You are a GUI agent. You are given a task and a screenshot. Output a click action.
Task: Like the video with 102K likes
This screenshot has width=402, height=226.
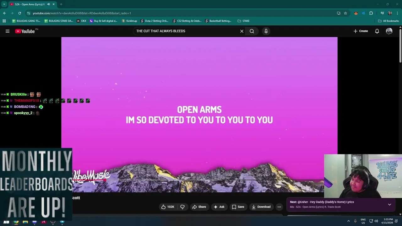(x=168, y=207)
